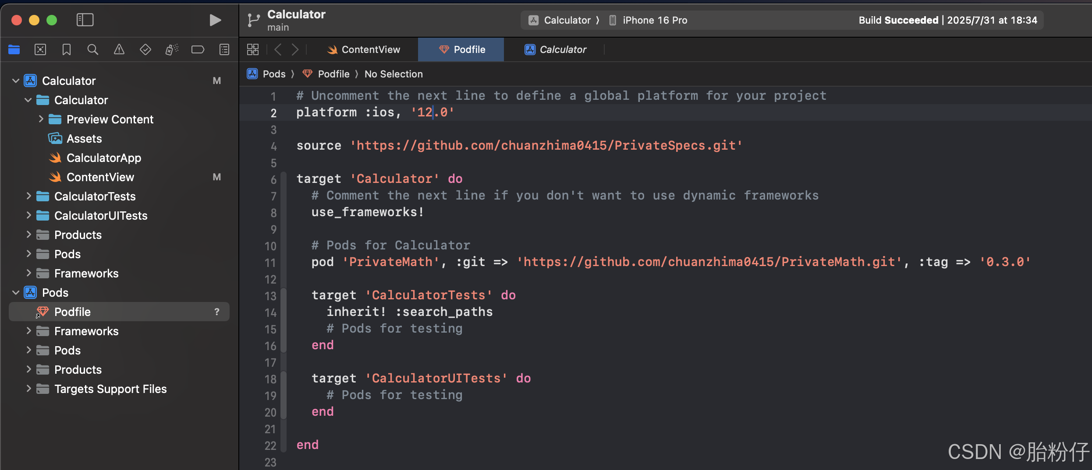Expand Products under Calculator project

coord(28,235)
